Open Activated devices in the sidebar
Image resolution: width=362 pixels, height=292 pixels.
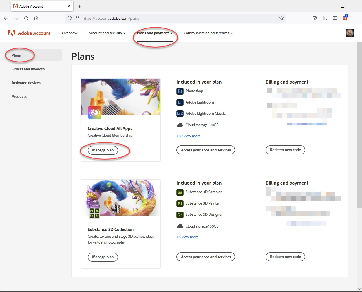tap(26, 83)
